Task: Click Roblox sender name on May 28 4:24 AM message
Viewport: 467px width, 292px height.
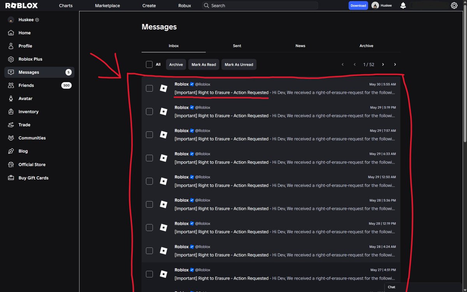Action: click(x=181, y=246)
